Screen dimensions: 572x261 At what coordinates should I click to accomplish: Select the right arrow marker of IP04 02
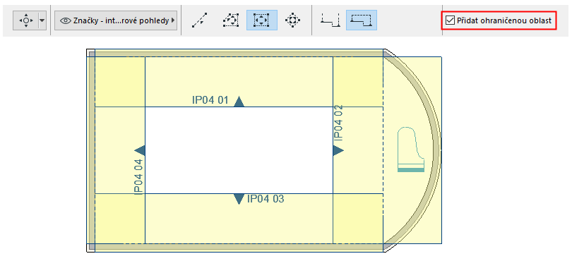coord(338,150)
